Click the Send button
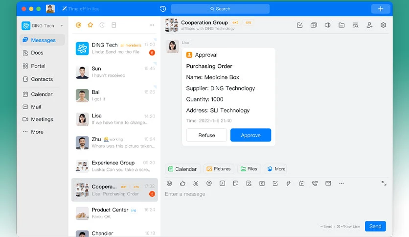Screen dimensions: 409x237 click(375, 226)
